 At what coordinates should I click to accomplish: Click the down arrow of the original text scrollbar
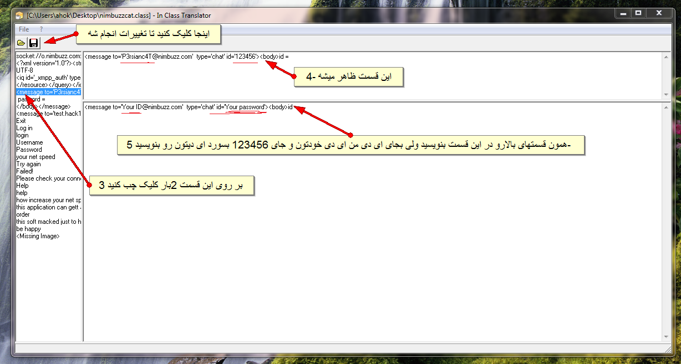(665, 95)
